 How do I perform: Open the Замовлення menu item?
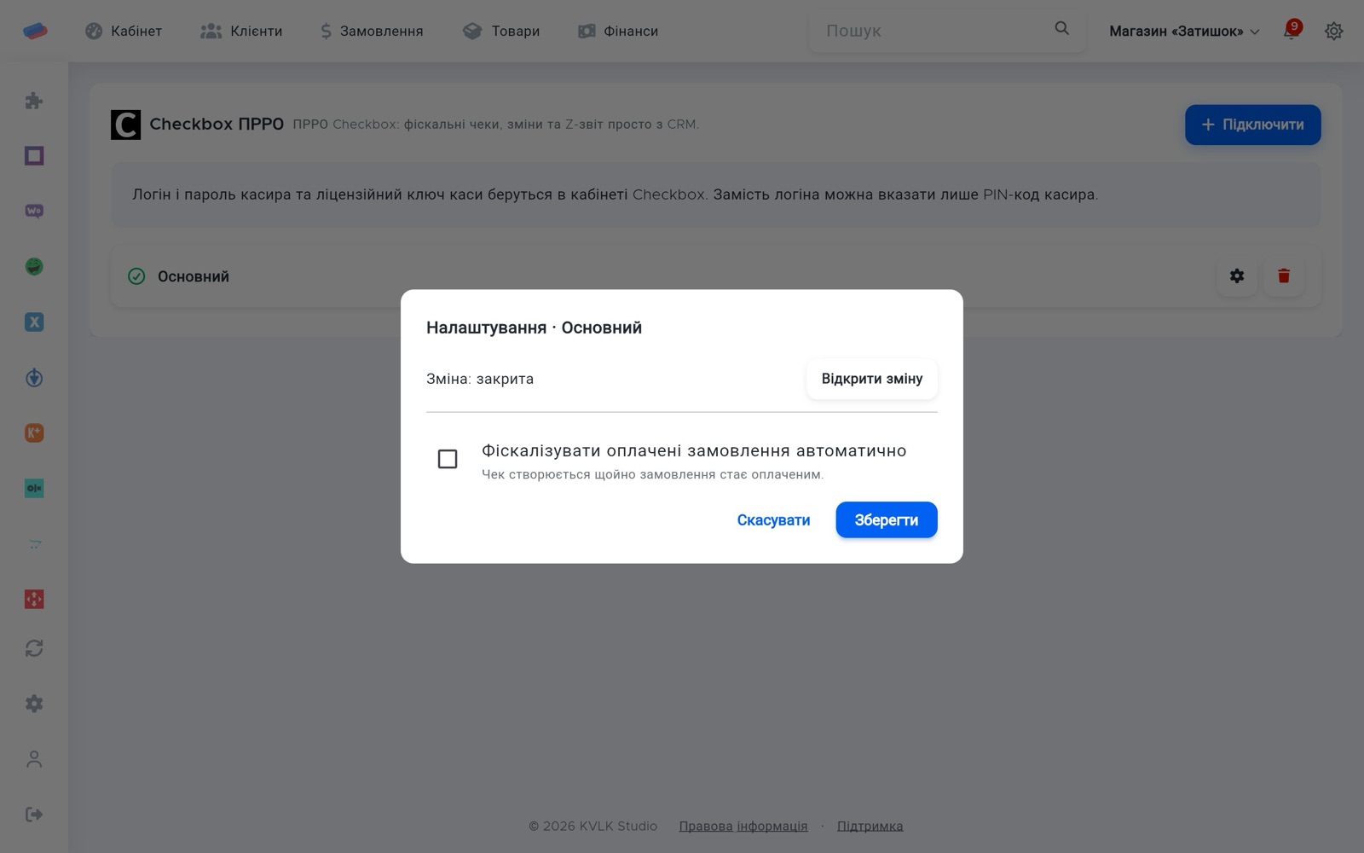tap(372, 31)
